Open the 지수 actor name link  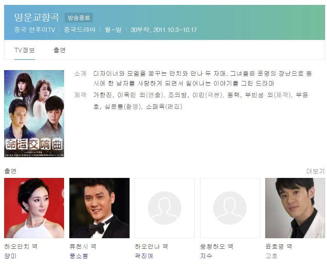206,256
